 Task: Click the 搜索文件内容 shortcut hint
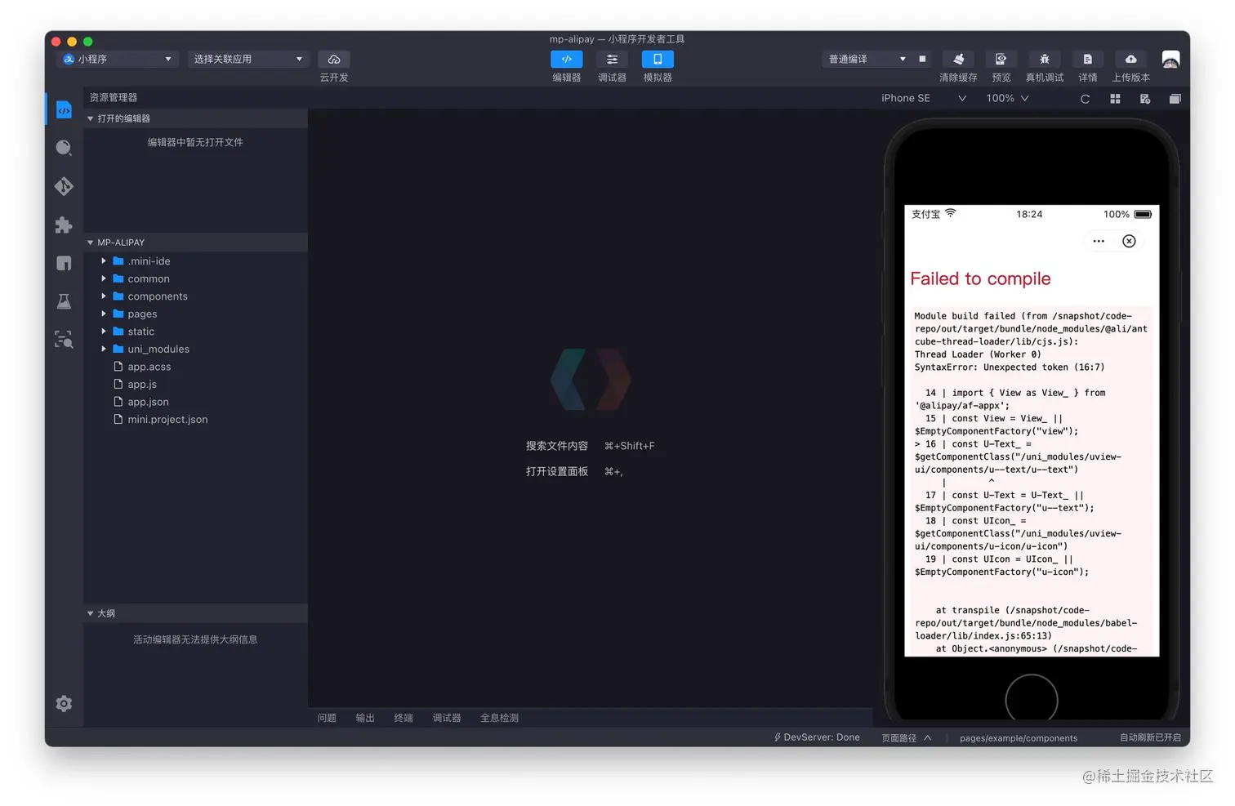click(590, 446)
